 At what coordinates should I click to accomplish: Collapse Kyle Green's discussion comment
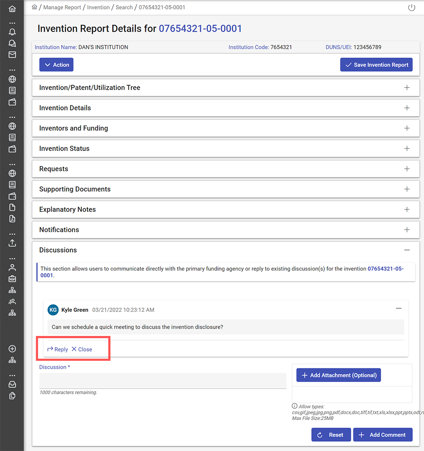(398, 309)
